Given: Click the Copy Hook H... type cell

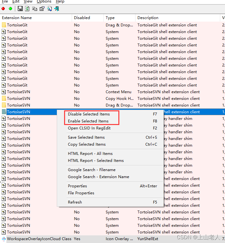Looking at the screenshot, I should (120, 99).
